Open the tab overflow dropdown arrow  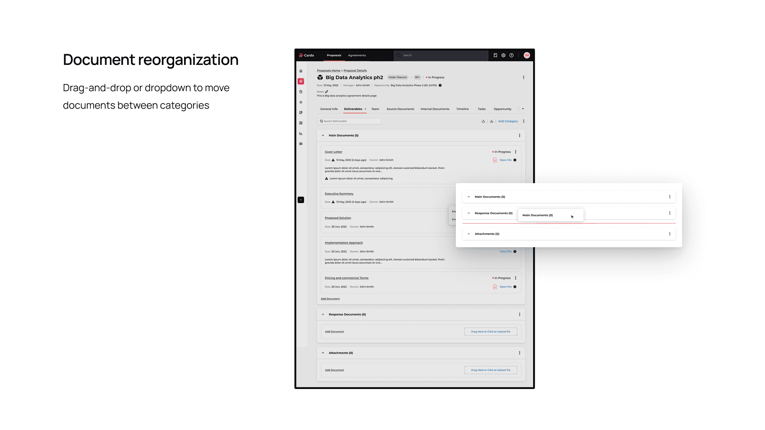(523, 109)
